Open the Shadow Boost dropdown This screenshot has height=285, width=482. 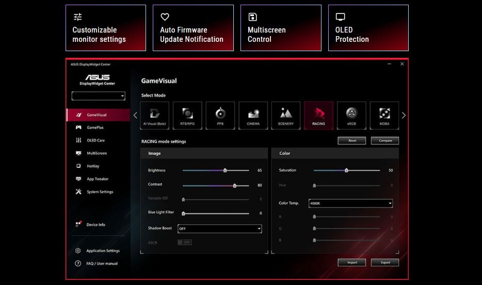[220, 229]
